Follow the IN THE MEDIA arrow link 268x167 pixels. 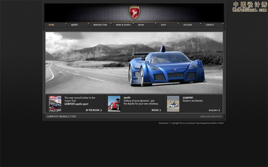[94, 110]
